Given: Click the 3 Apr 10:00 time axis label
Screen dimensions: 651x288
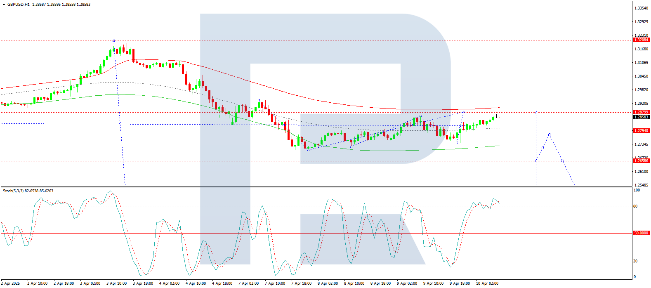Looking at the screenshot, I should [x=117, y=283].
